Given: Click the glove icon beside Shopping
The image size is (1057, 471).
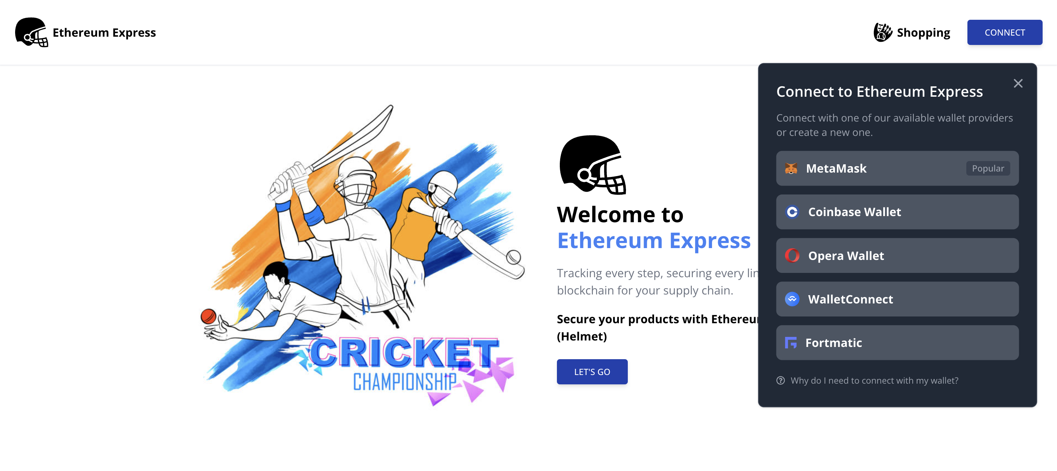Looking at the screenshot, I should (883, 32).
